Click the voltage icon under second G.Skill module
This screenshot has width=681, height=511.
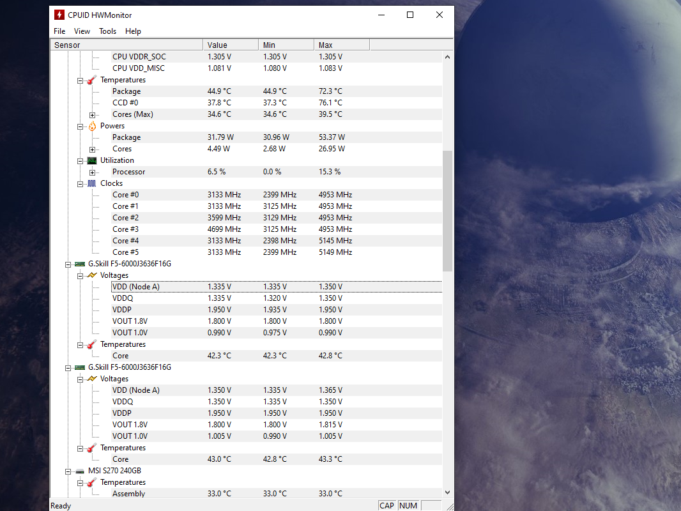[91, 379]
